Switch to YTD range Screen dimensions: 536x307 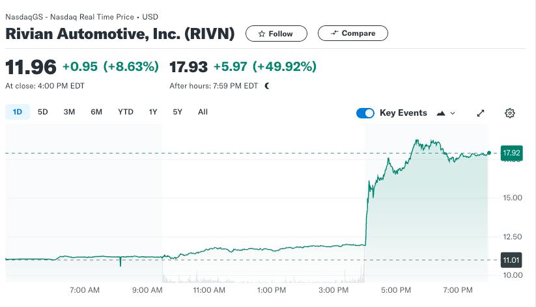[x=126, y=112]
